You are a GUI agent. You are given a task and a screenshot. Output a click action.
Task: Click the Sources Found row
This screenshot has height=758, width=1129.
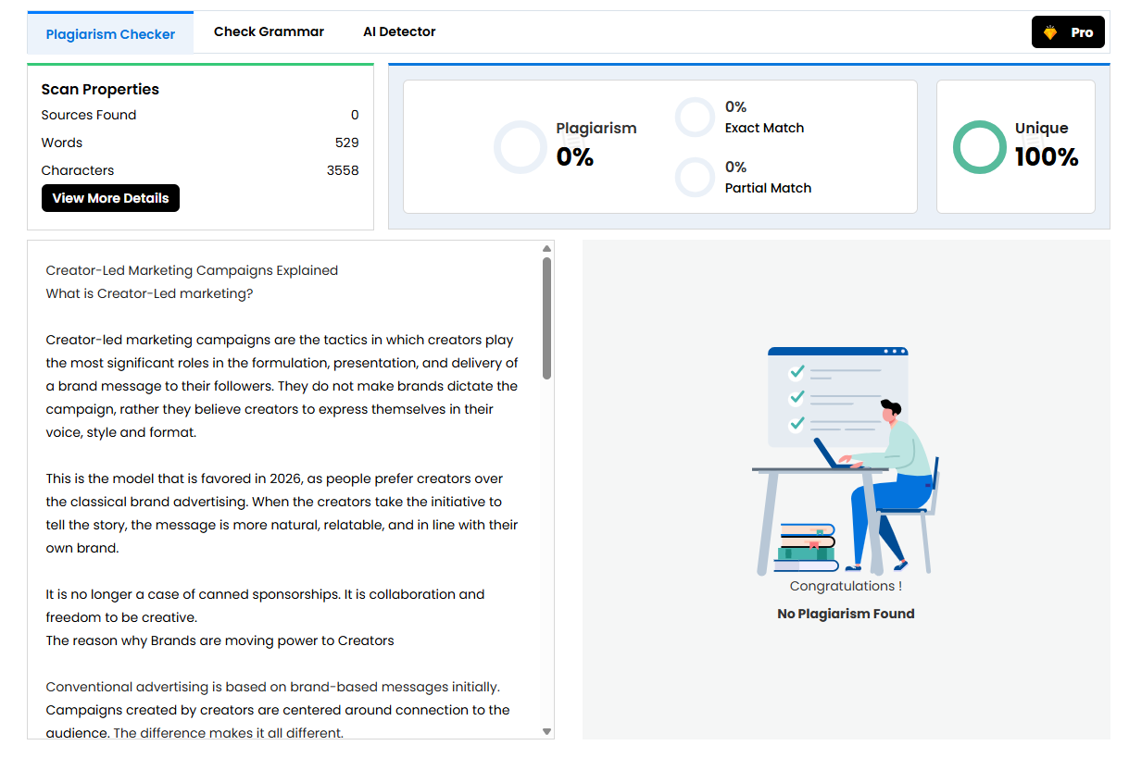click(x=200, y=115)
